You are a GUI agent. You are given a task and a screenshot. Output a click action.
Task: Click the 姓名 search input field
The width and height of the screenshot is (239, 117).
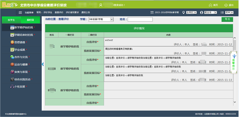[x=140, y=19]
